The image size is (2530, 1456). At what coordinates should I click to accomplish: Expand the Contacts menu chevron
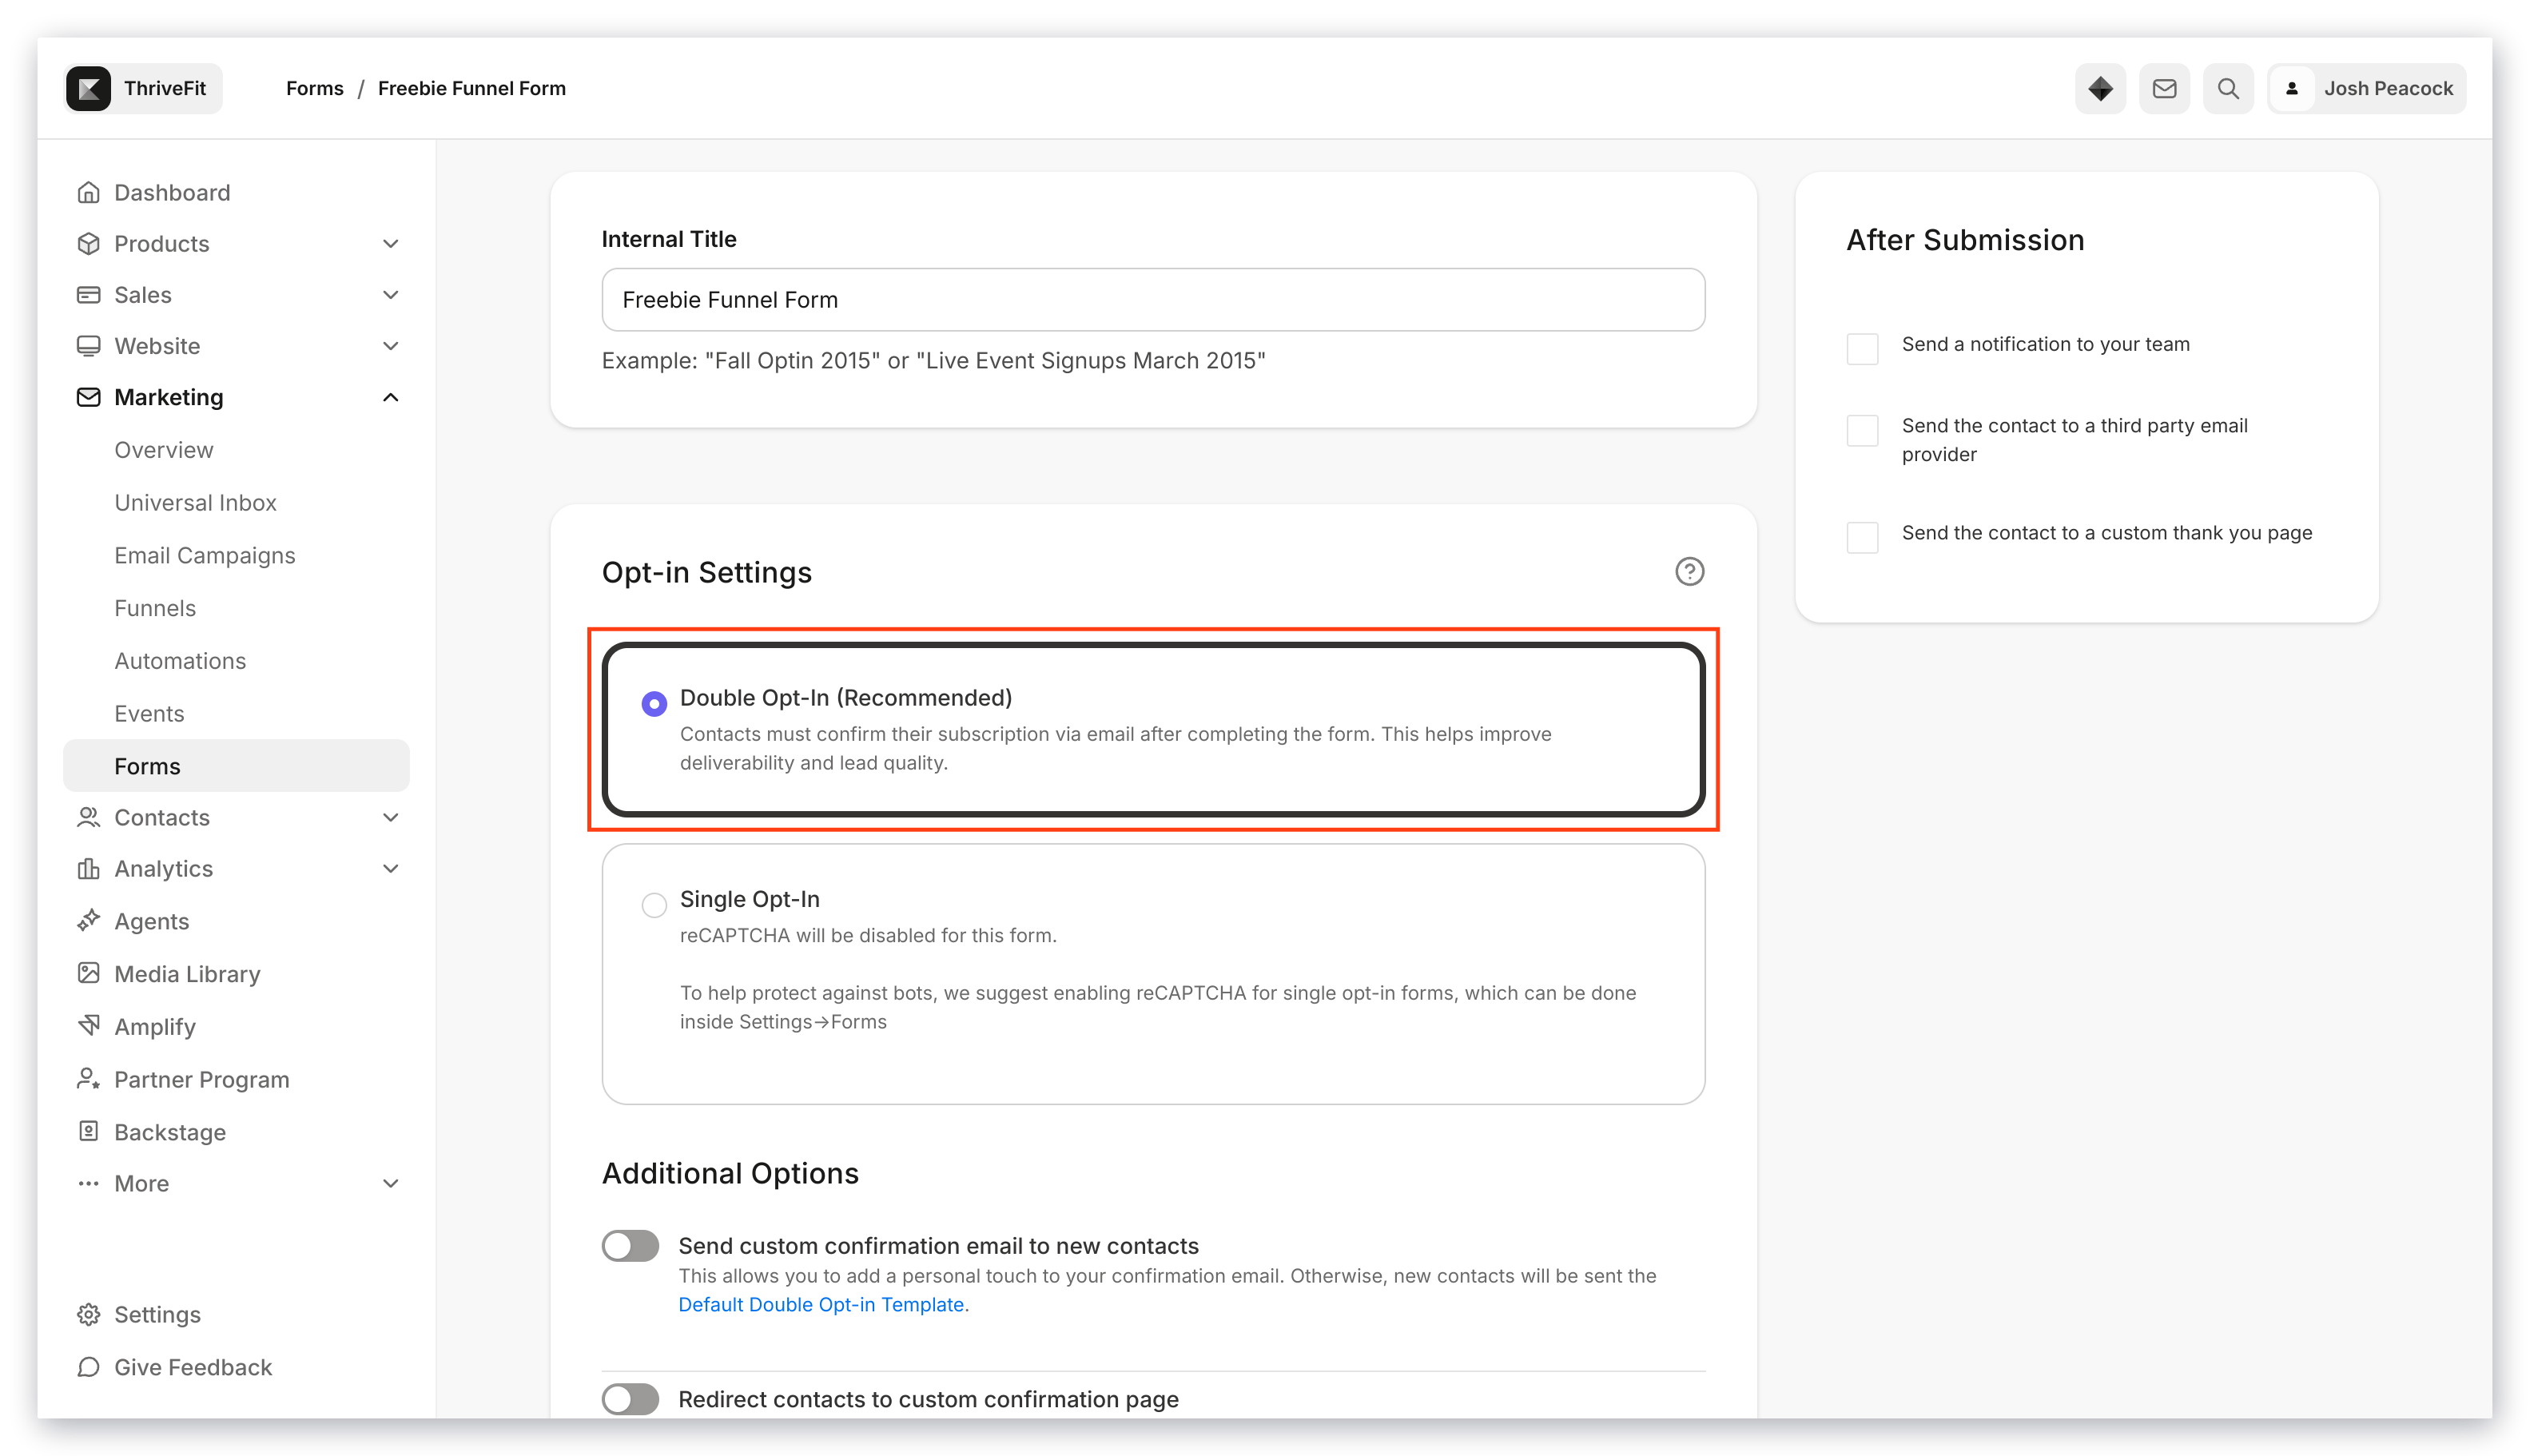pos(391,817)
